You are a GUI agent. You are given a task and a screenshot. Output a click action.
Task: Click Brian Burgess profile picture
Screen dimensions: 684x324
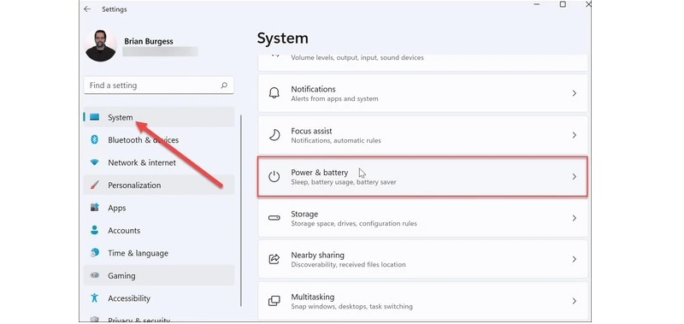[101, 46]
